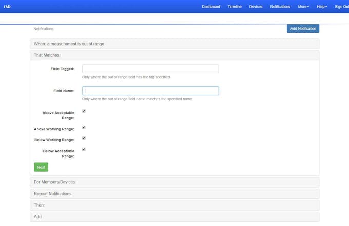Image resolution: width=349 pixels, height=226 pixels.
Task: Expand the Then panel
Action: coord(174,205)
